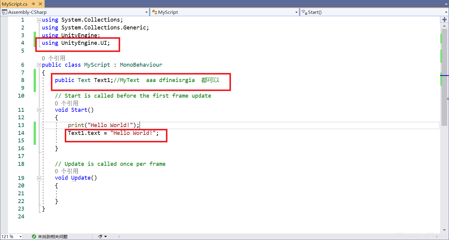Click the vertical scrollbar down arrow
Image resolution: width=449 pixels, height=240 pixels.
444,231
